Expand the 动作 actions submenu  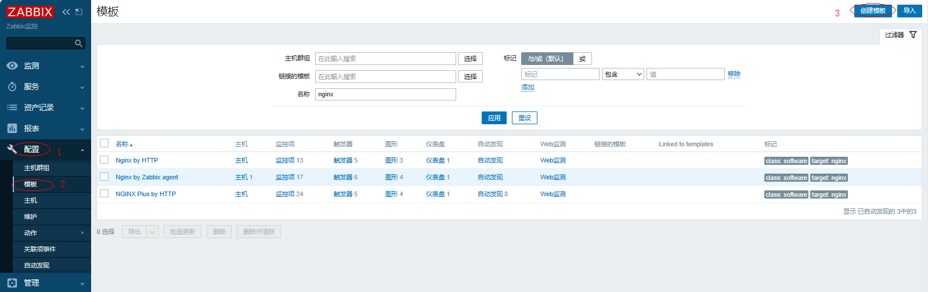(x=82, y=233)
